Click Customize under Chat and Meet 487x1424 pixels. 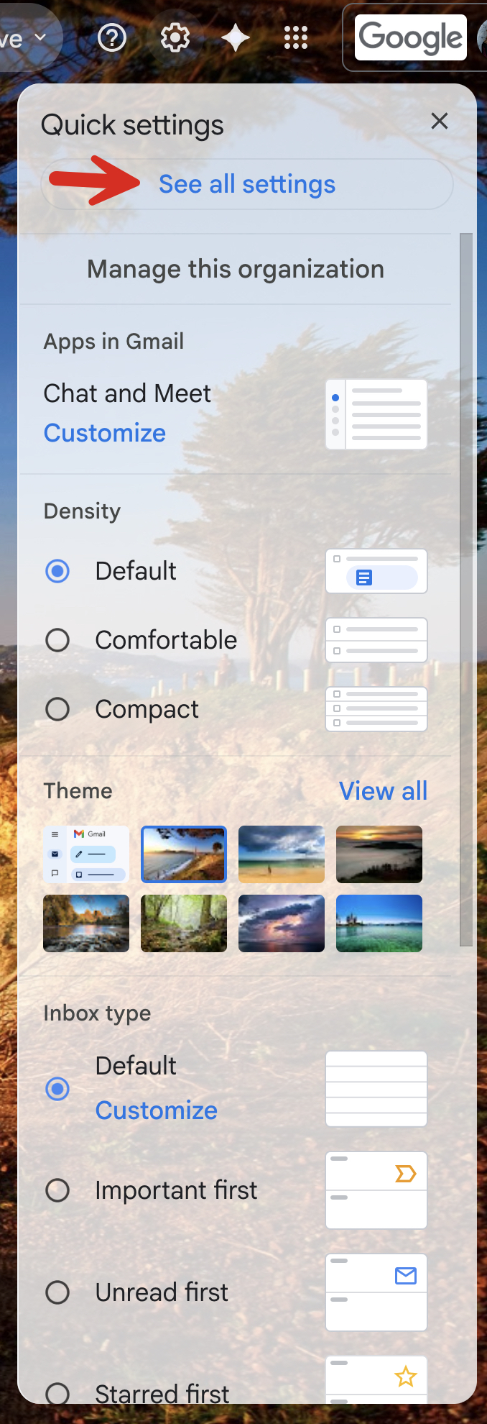click(x=105, y=433)
